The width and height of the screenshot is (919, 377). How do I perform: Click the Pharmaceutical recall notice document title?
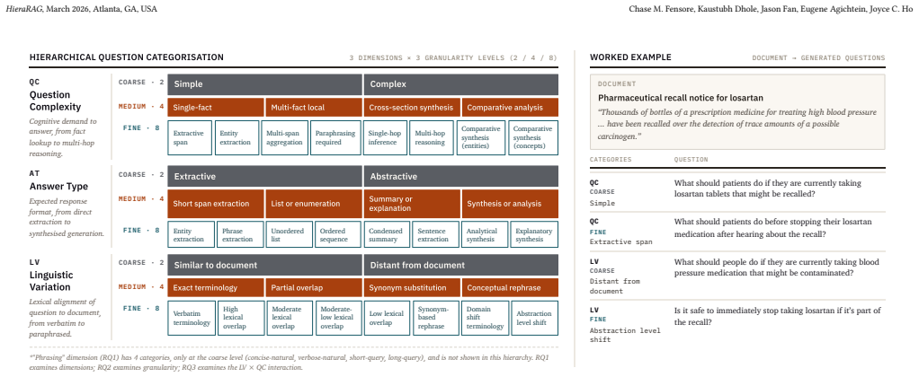681,98
